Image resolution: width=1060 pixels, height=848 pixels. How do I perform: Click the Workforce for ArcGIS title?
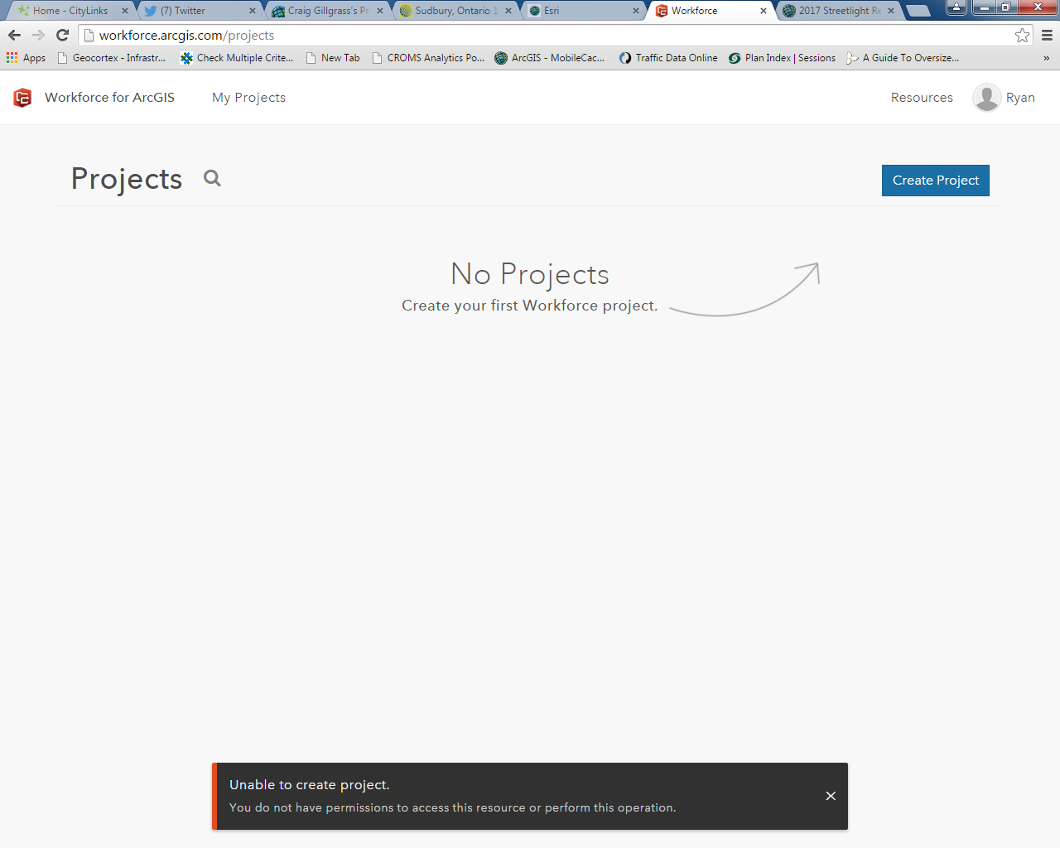109,98
